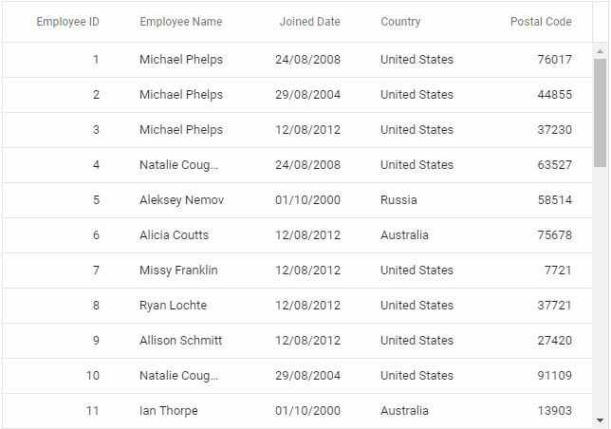Select the Missy Franklin name cell
Viewport: 611px width, 429px height.
178,270
